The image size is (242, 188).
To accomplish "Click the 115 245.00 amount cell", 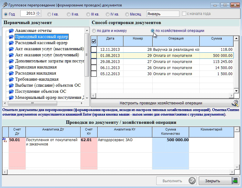I will tap(216, 62).
